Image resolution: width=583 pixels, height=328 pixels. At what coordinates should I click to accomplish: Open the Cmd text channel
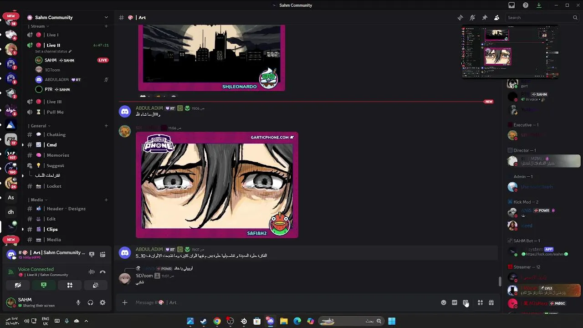point(68,145)
